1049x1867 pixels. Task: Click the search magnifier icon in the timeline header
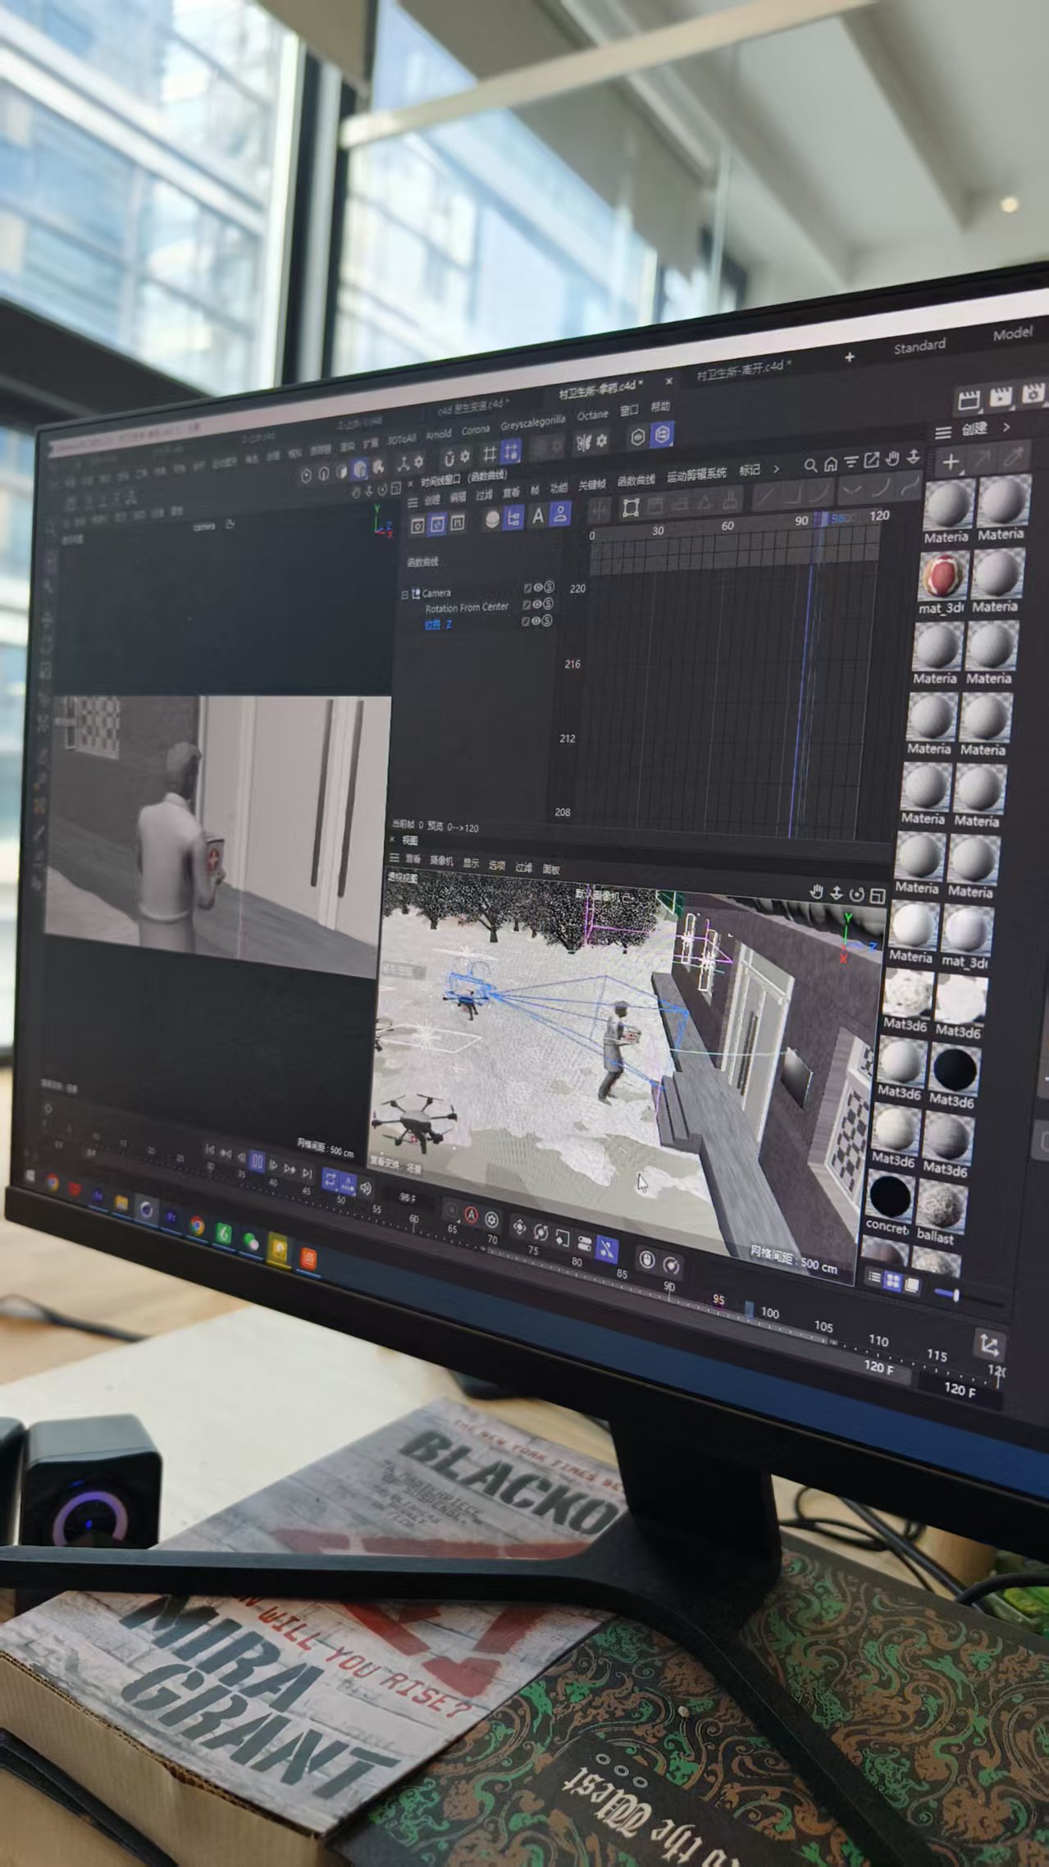point(810,465)
